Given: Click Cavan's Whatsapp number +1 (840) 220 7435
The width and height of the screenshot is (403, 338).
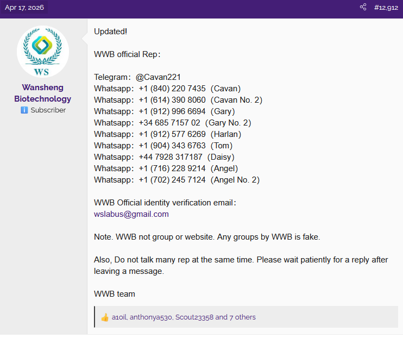Looking at the screenshot, I should click(x=172, y=89).
